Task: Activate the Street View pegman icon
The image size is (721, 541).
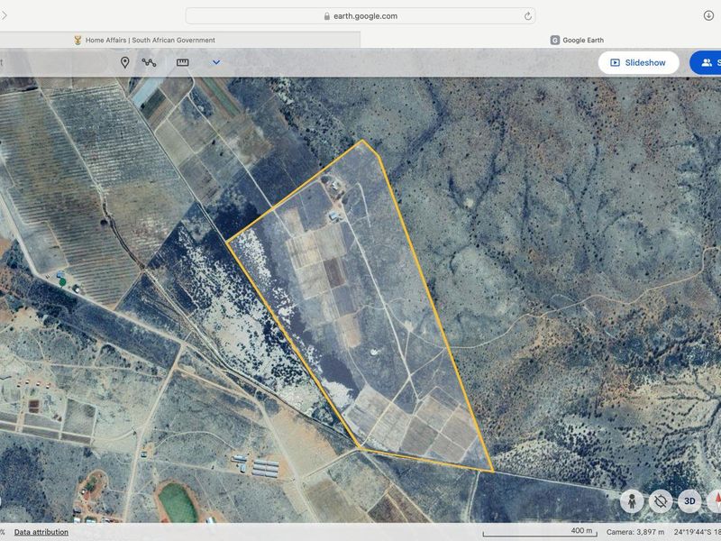Action: pos(632,500)
